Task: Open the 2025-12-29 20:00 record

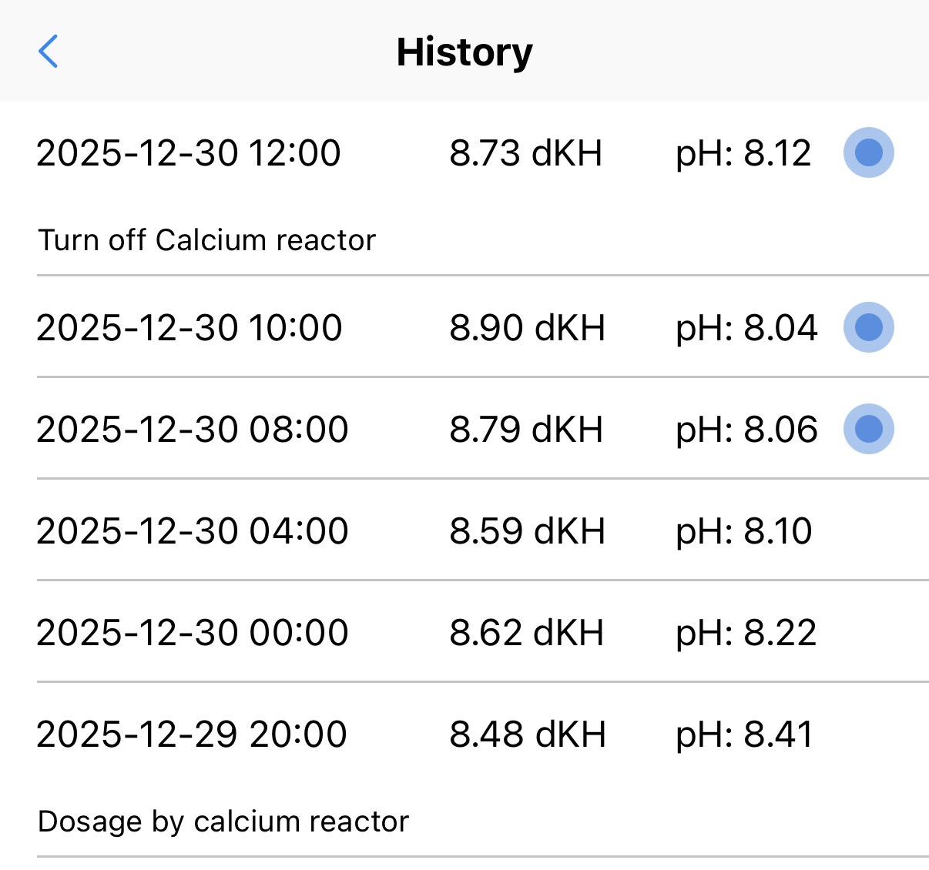Action: click(x=192, y=734)
